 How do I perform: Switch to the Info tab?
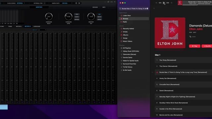point(104,7)
